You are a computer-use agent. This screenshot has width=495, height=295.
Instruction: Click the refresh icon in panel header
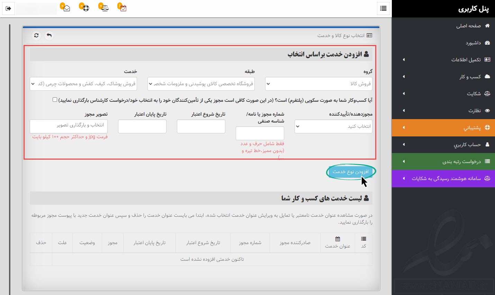click(x=36, y=35)
